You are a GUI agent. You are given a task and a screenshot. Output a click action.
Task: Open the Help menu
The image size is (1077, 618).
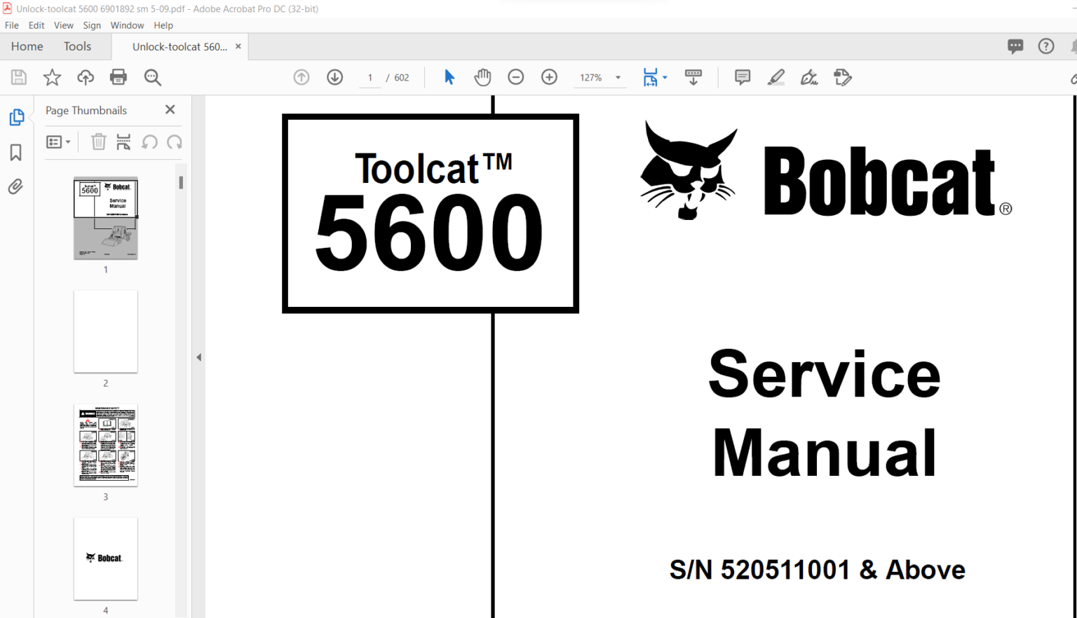click(163, 25)
